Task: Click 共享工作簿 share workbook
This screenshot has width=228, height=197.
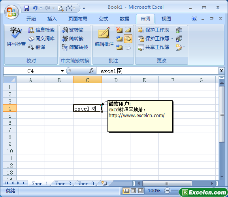Action: [153, 47]
